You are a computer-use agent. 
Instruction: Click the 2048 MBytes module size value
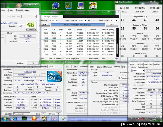(155, 74)
